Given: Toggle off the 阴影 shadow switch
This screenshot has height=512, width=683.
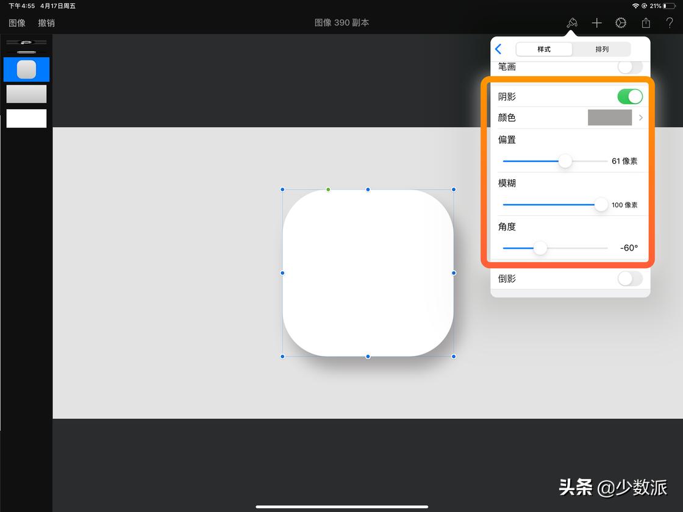Looking at the screenshot, I should click(630, 96).
